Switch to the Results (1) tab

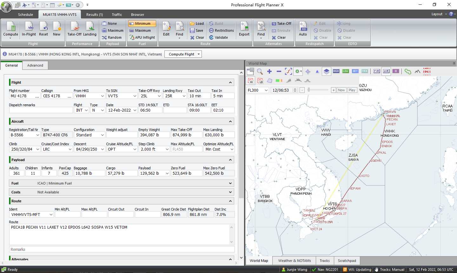95,15
